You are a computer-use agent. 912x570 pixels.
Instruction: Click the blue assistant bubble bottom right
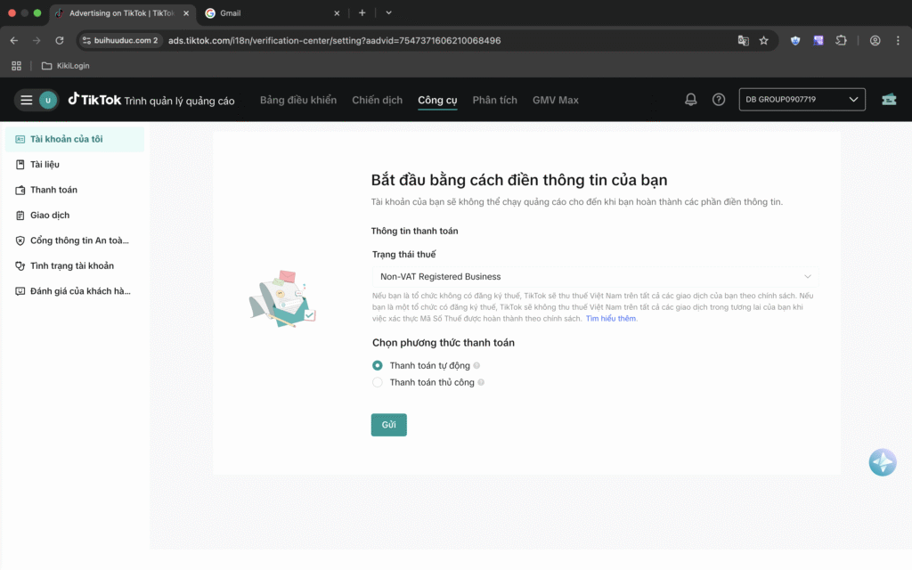(882, 462)
